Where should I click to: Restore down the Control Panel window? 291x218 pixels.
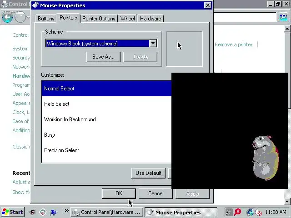coord(278,4)
